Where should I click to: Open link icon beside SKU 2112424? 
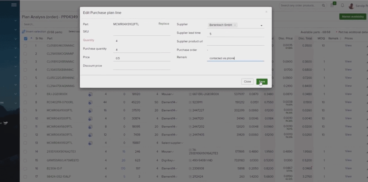point(190,177)
